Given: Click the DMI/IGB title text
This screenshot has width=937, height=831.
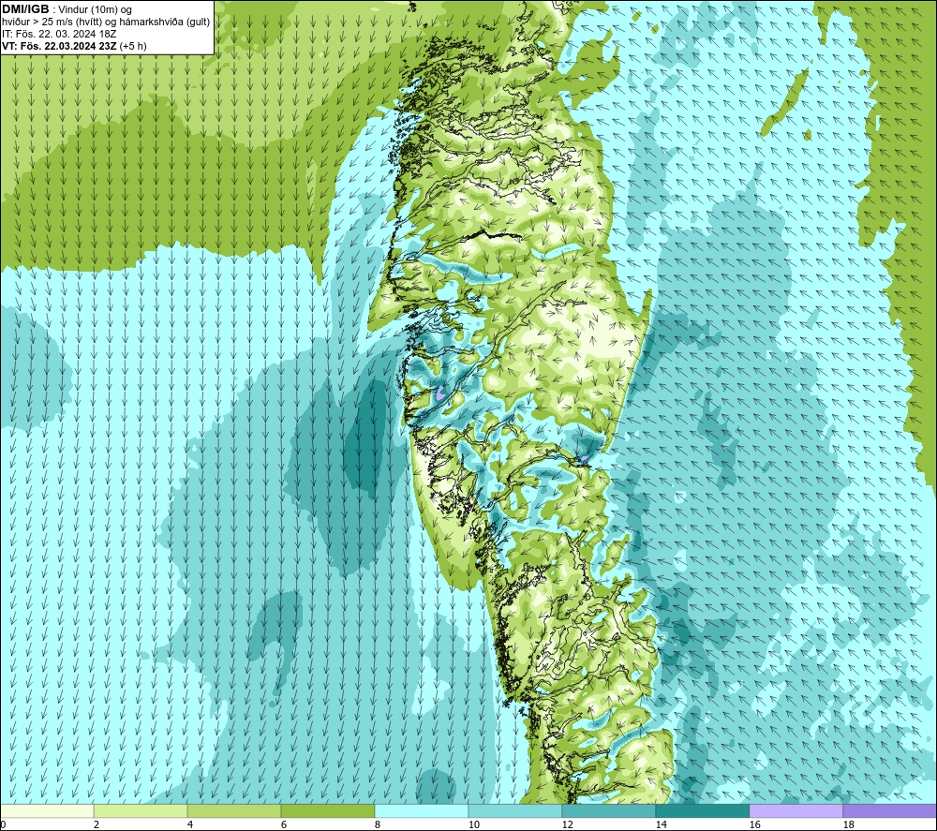Looking at the screenshot, I should pyautogui.click(x=25, y=9).
